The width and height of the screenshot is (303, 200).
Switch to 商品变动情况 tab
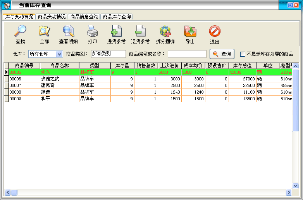click(52, 17)
